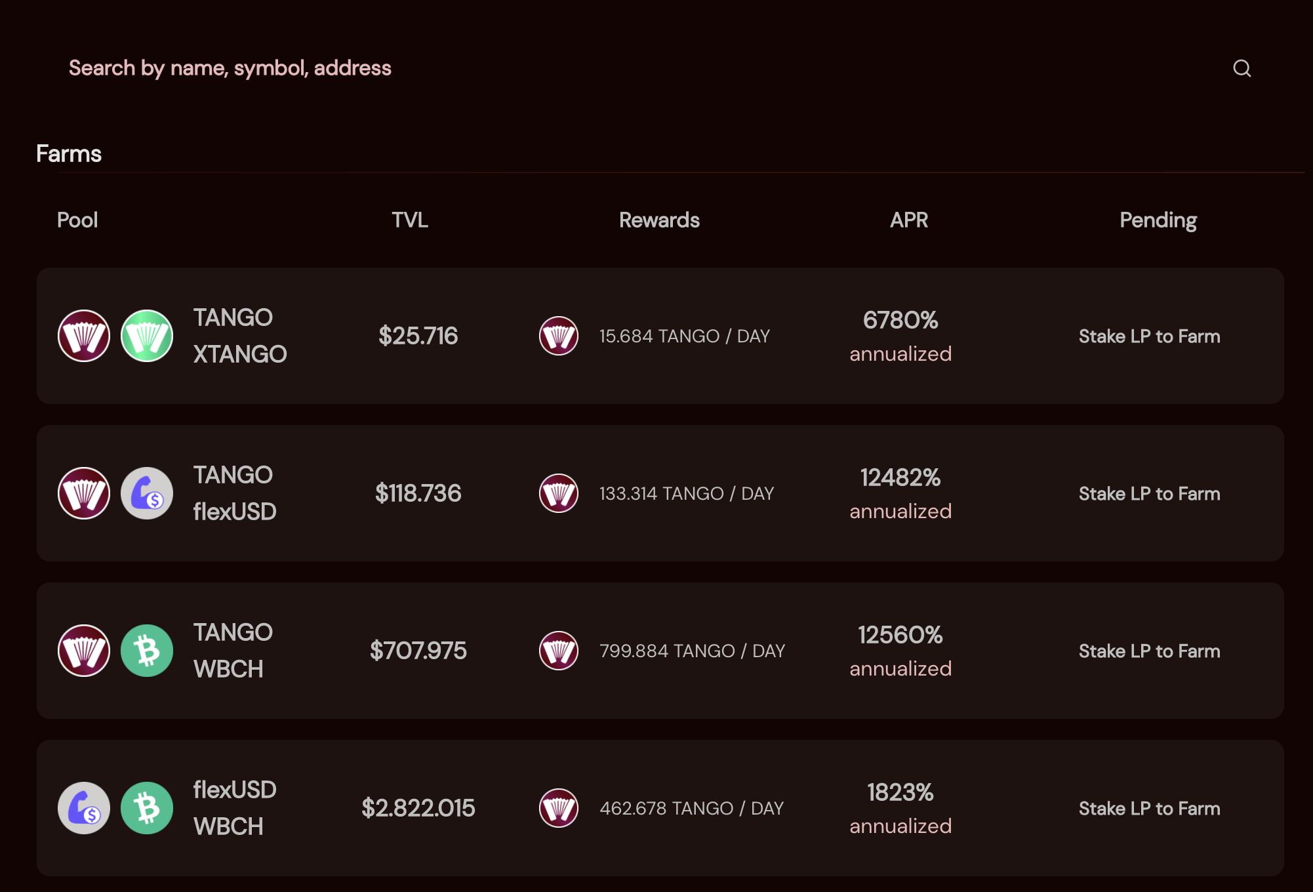Expand the flexUSD WBCH farm row

click(660, 808)
